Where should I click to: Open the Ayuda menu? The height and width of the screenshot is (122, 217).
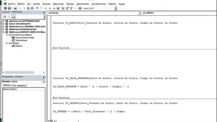(x=121, y=4)
